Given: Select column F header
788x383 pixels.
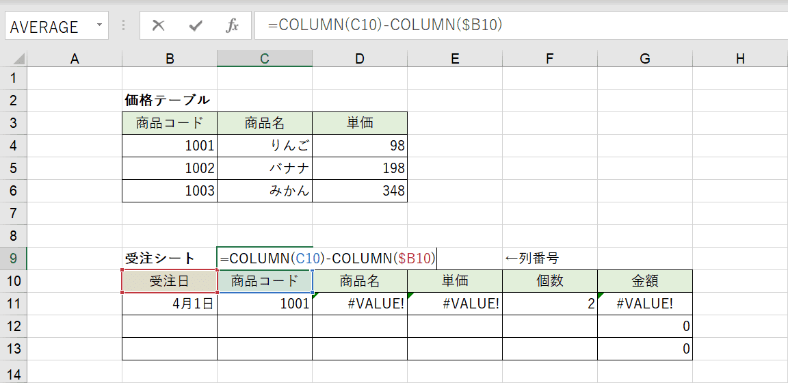Looking at the screenshot, I should coord(549,60).
